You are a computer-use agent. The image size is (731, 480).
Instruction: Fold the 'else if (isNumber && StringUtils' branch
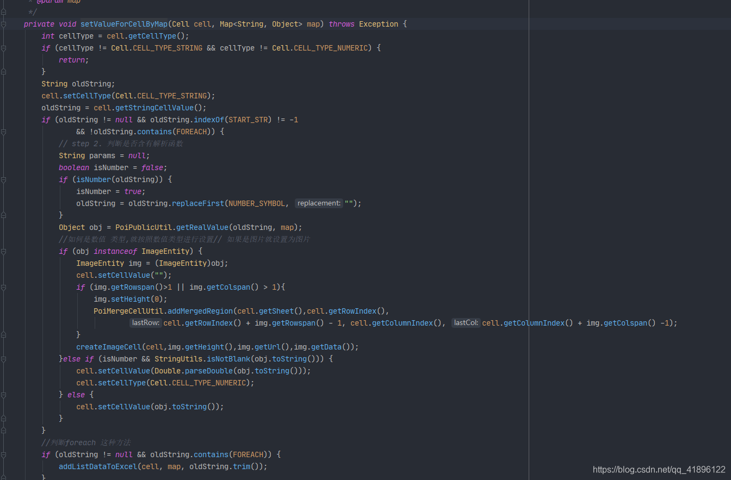click(x=3, y=359)
